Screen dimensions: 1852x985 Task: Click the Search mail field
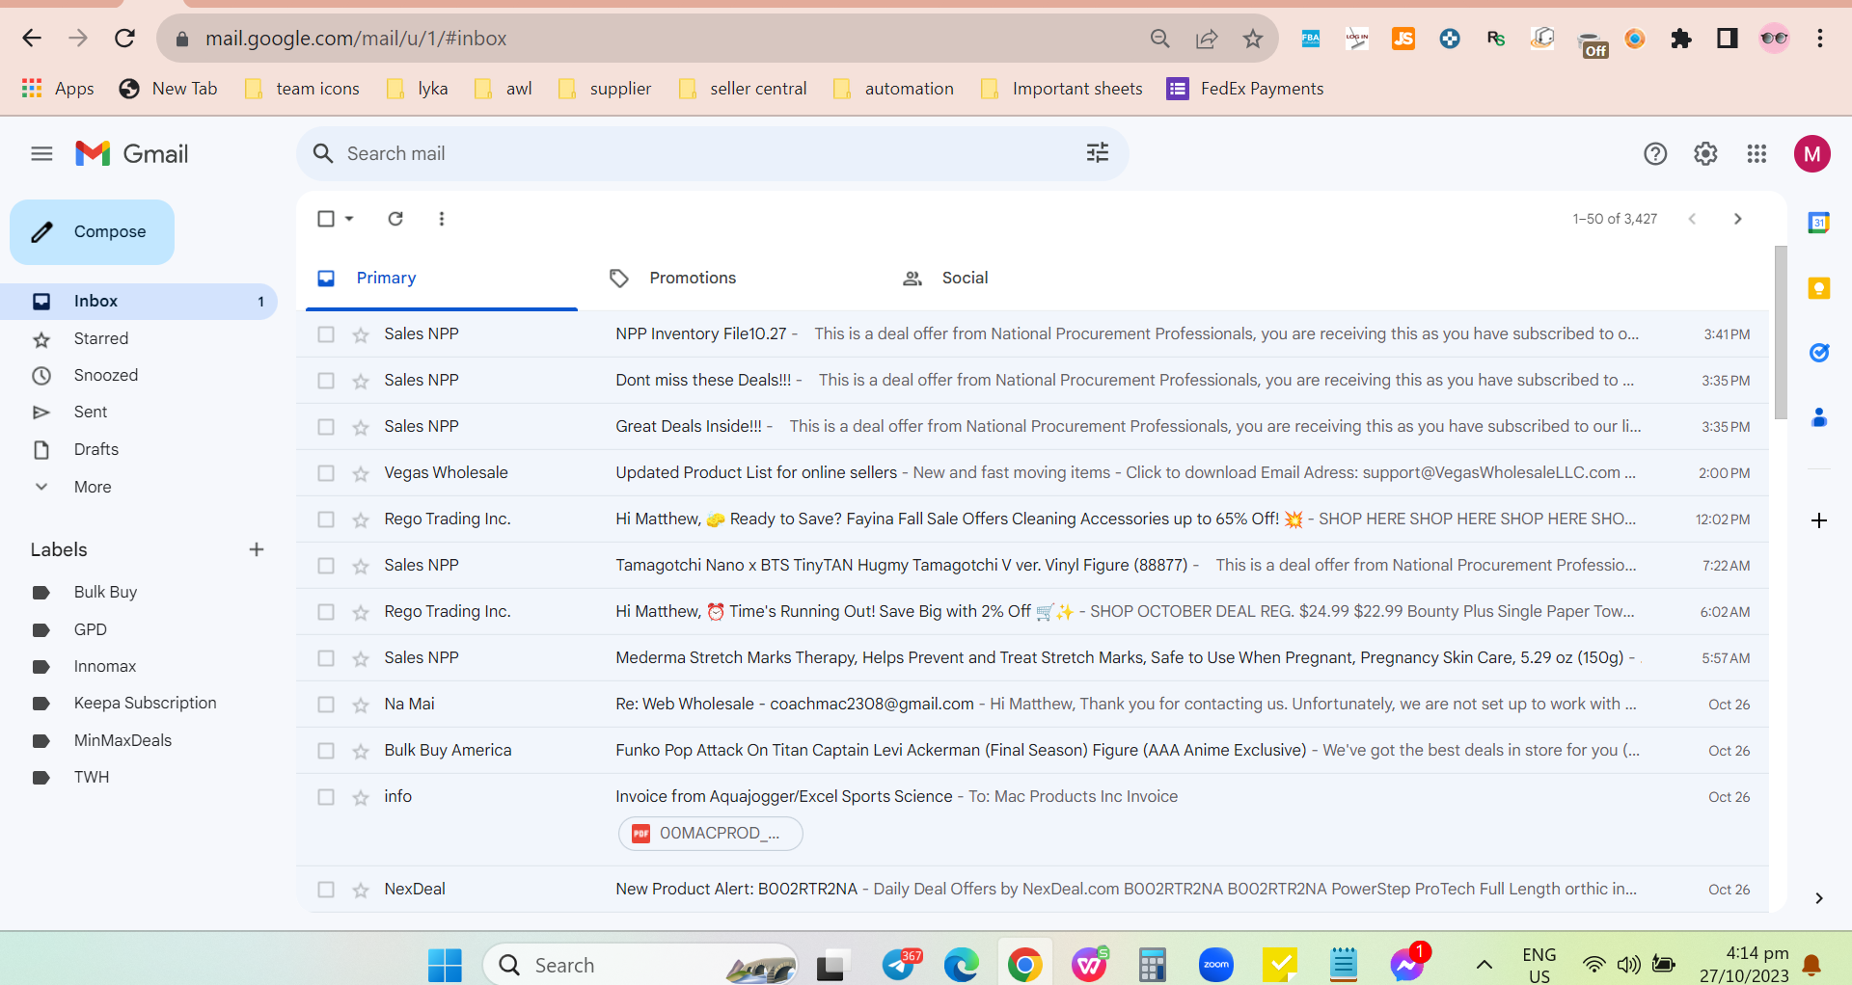click(712, 153)
